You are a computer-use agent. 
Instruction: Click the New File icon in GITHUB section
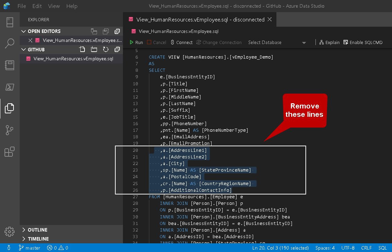click(x=82, y=50)
